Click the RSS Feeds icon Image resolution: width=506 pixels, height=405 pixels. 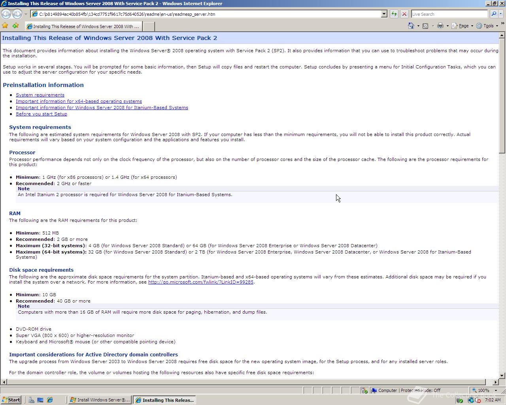[x=425, y=26]
